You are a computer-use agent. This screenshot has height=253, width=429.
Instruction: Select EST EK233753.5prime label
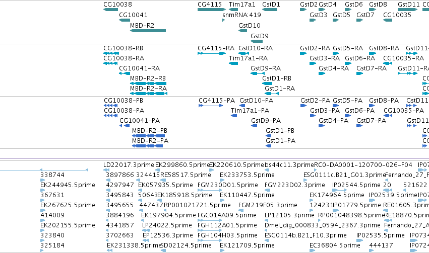pyautogui.click(x=248, y=175)
